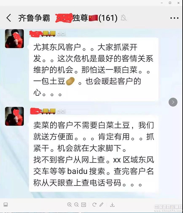Click the second sender's avatar photo
The image size is (183, 213).
14,116
